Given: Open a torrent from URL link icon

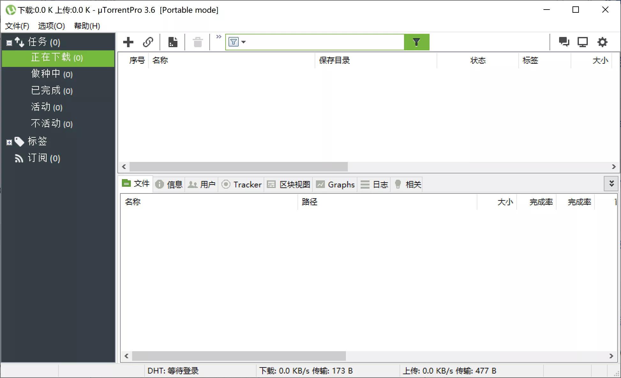Looking at the screenshot, I should 148,42.
